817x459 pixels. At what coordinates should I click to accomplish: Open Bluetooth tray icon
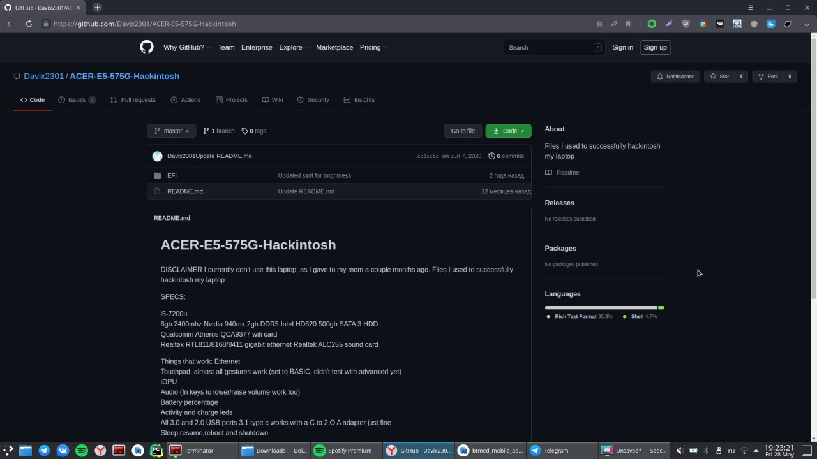tap(706, 451)
